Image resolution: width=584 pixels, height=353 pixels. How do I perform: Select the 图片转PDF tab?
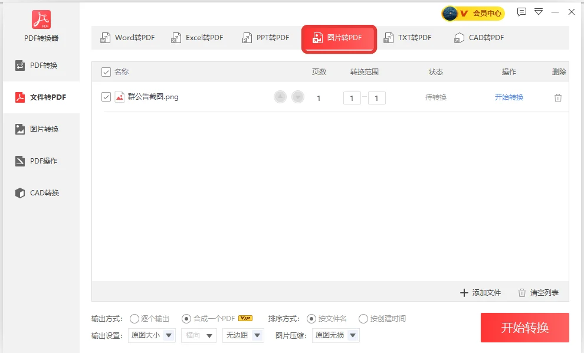[339, 38]
